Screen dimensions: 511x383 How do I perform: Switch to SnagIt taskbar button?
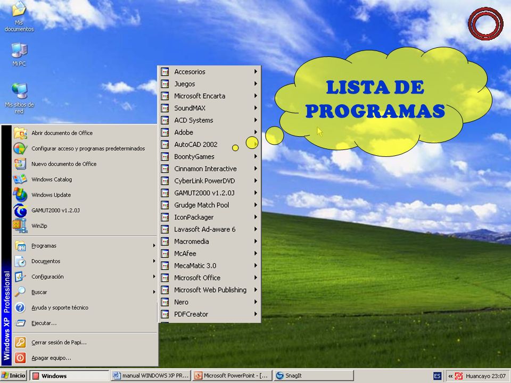(x=314, y=376)
